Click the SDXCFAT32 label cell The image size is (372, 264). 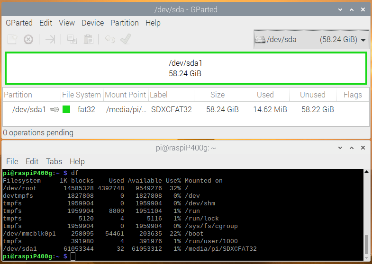coord(171,109)
